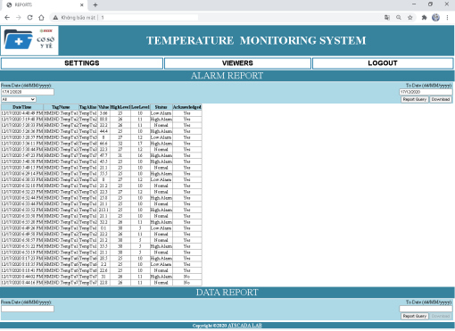This screenshot has height=331, width=455.
Task: Select the value cell 47.7
Action: (x=103, y=155)
